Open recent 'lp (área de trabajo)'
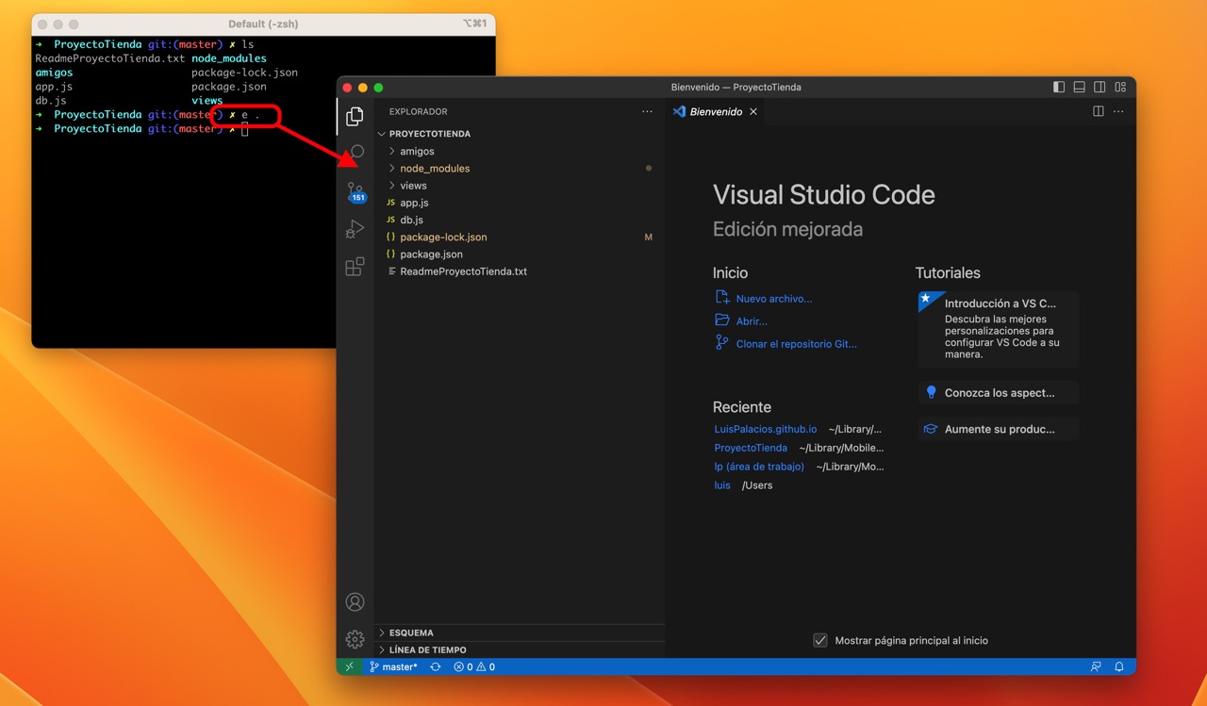Image resolution: width=1207 pixels, height=706 pixels. point(759,467)
